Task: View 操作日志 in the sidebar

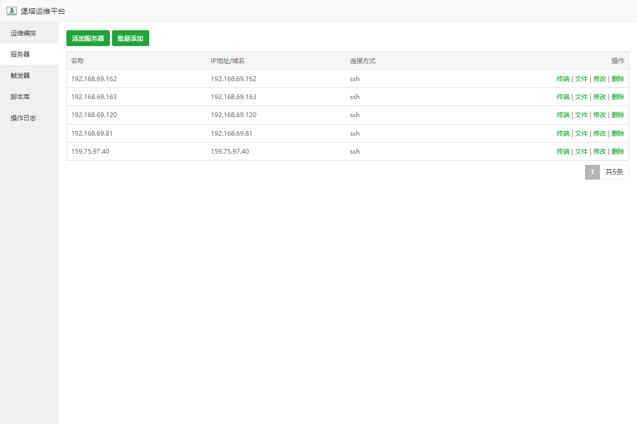Action: click(x=23, y=118)
